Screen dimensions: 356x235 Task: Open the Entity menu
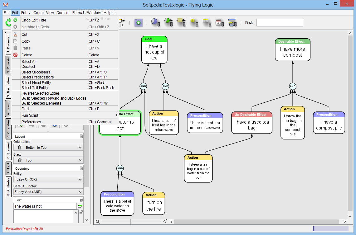point(26,13)
